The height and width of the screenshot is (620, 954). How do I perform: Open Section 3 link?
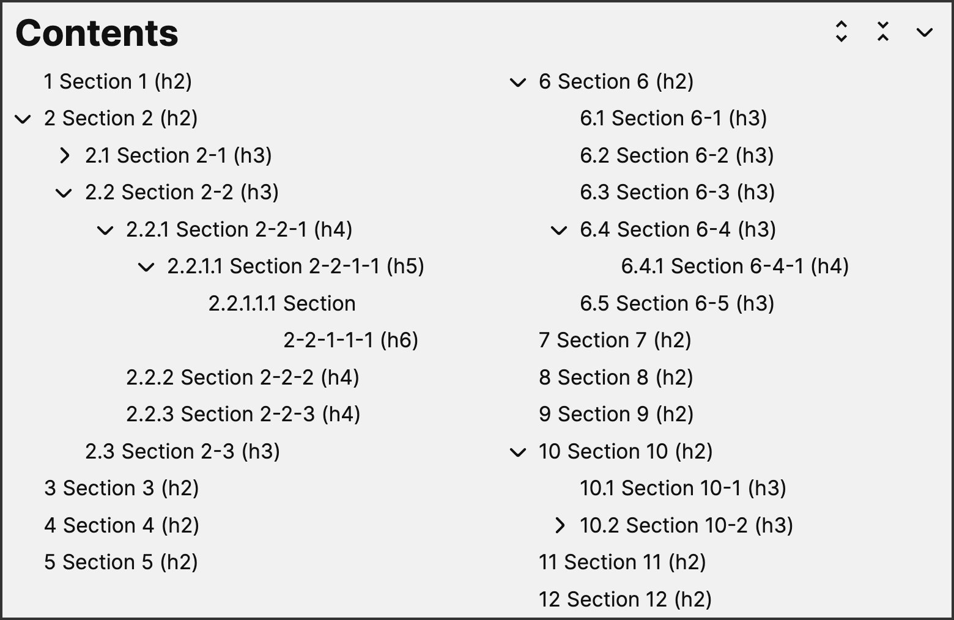coord(120,488)
